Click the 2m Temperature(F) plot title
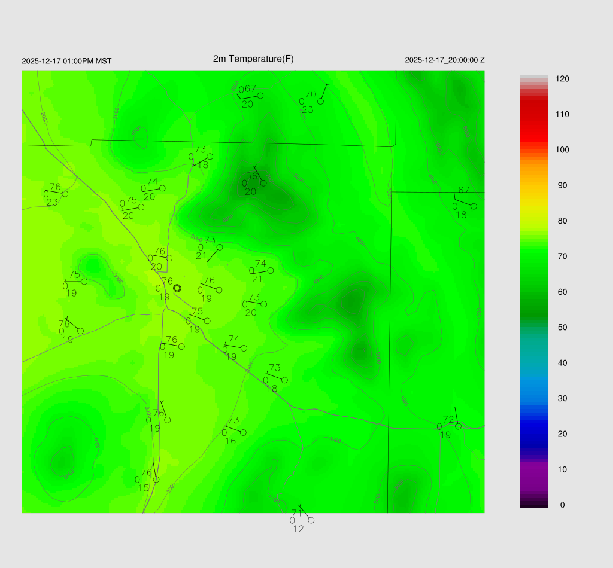The height and width of the screenshot is (568, 613). (x=253, y=59)
